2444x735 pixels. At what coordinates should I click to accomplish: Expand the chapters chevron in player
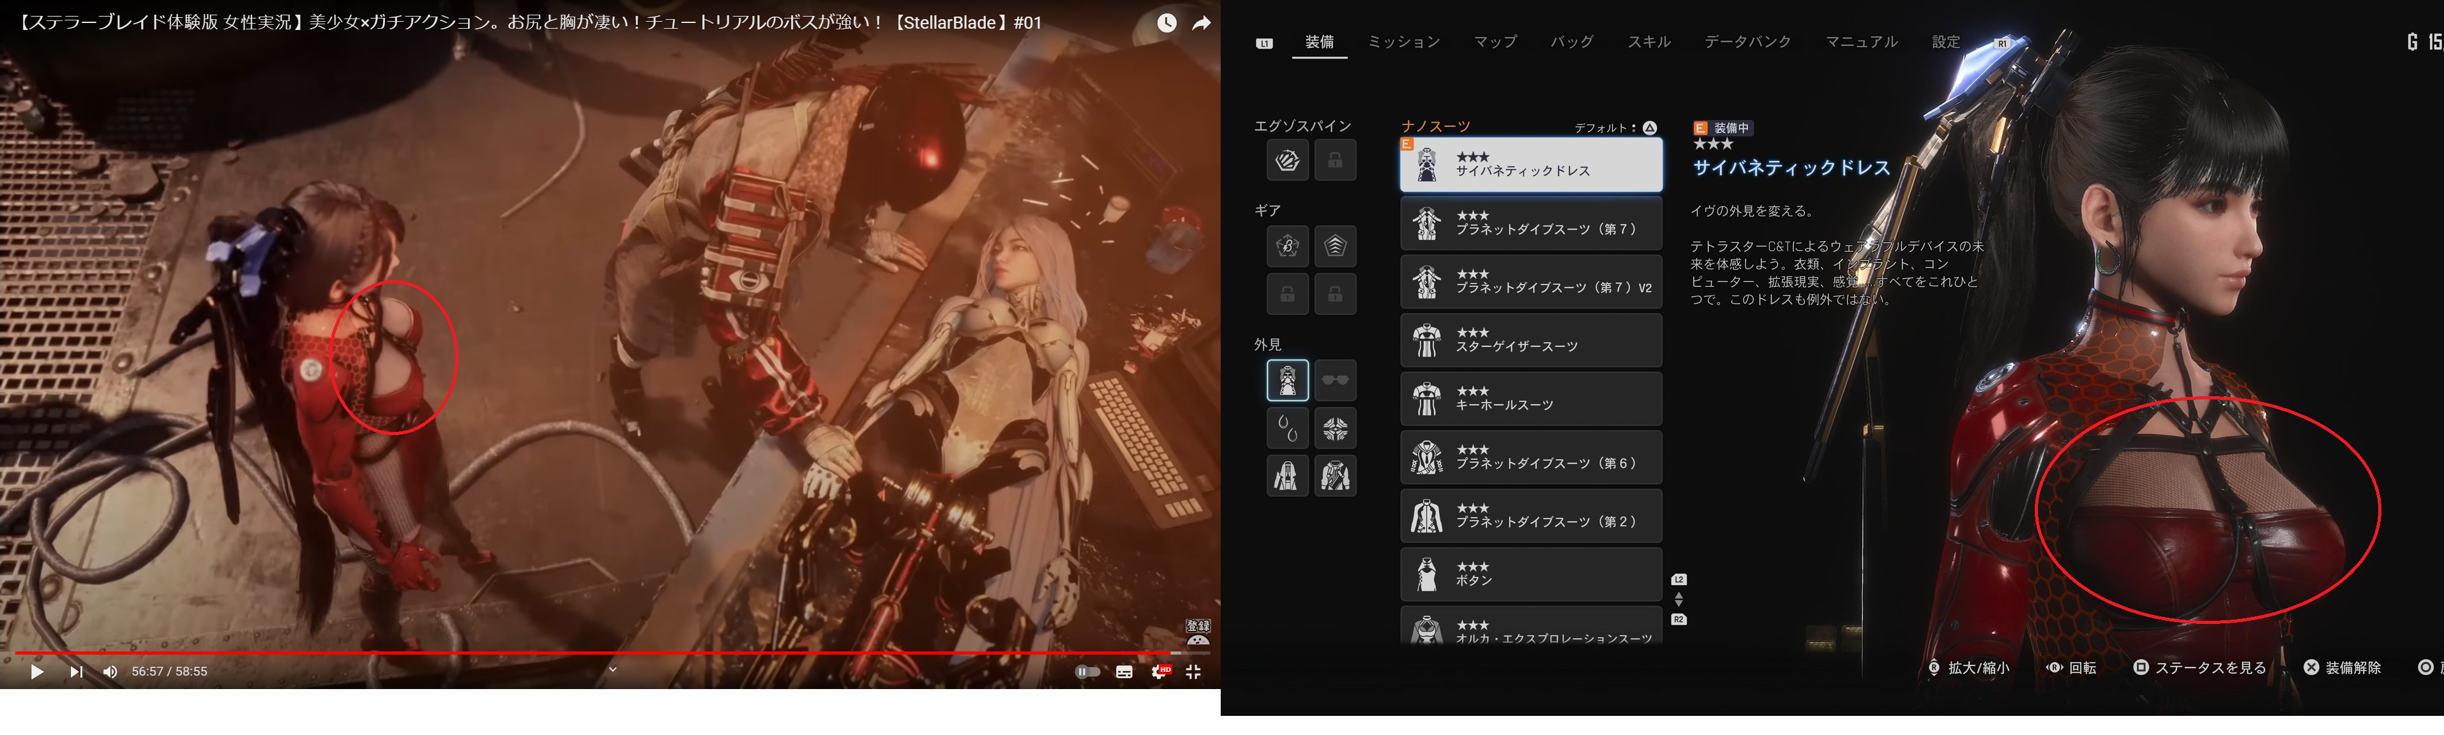pos(613,669)
